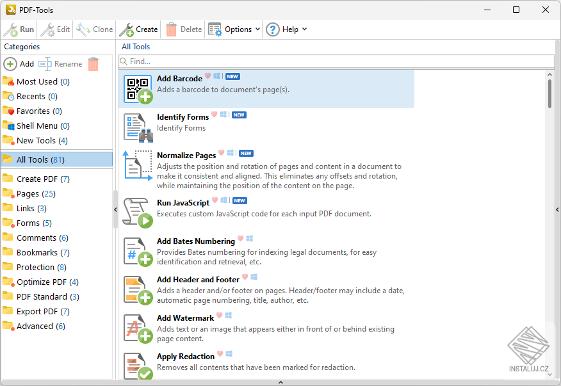Click the category trash bin icon
The image size is (561, 386).
[93, 64]
